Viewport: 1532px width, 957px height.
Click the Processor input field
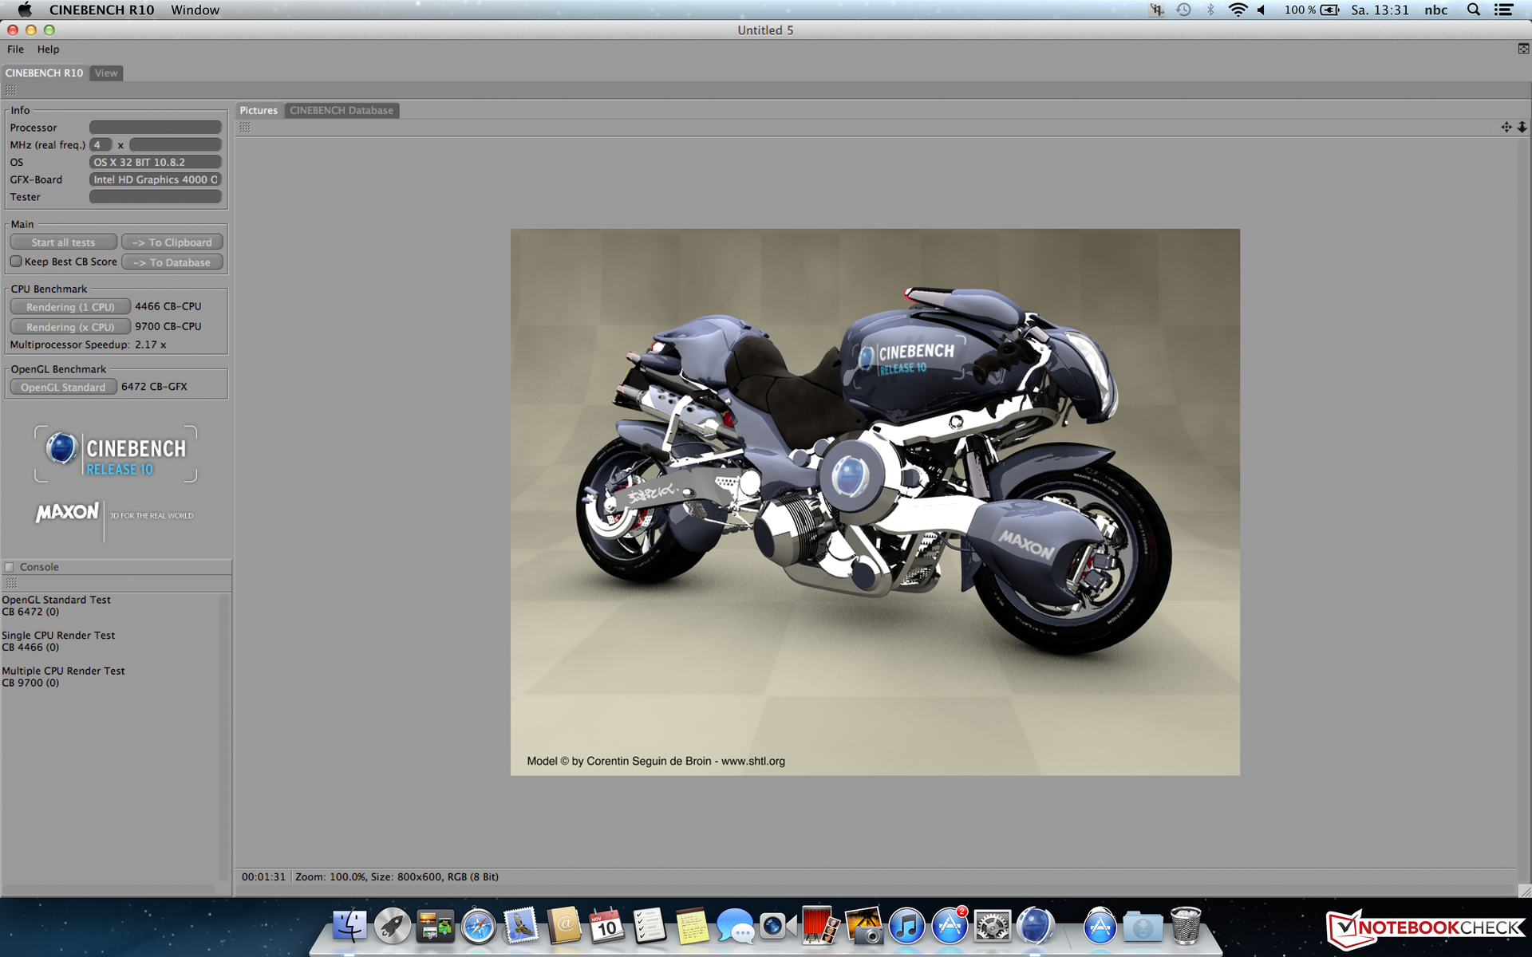(156, 128)
